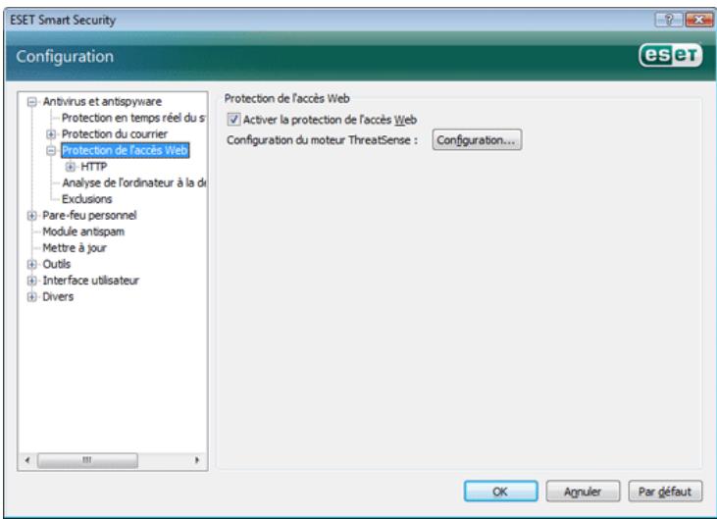717x519 pixels.
Task: Close the ESET Smart Security dialog
Action: tap(698, 20)
